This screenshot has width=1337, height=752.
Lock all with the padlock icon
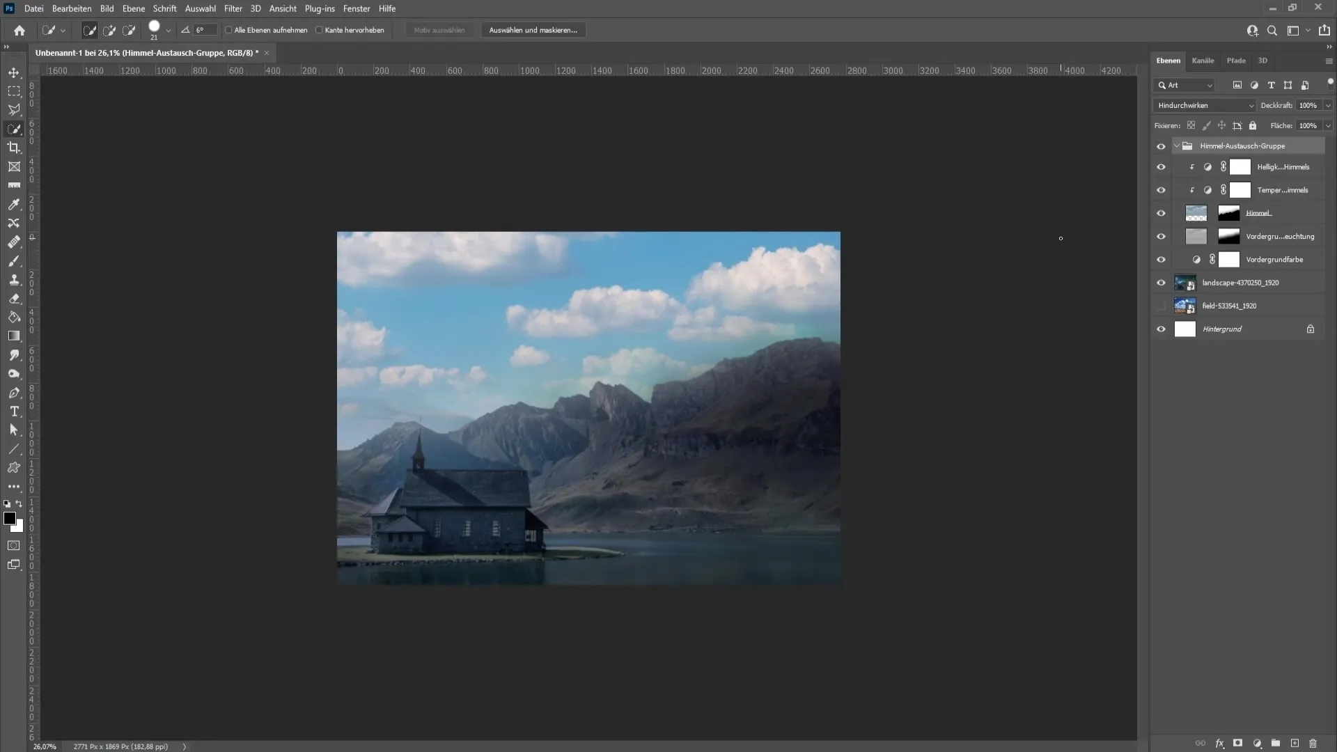coord(1253,125)
